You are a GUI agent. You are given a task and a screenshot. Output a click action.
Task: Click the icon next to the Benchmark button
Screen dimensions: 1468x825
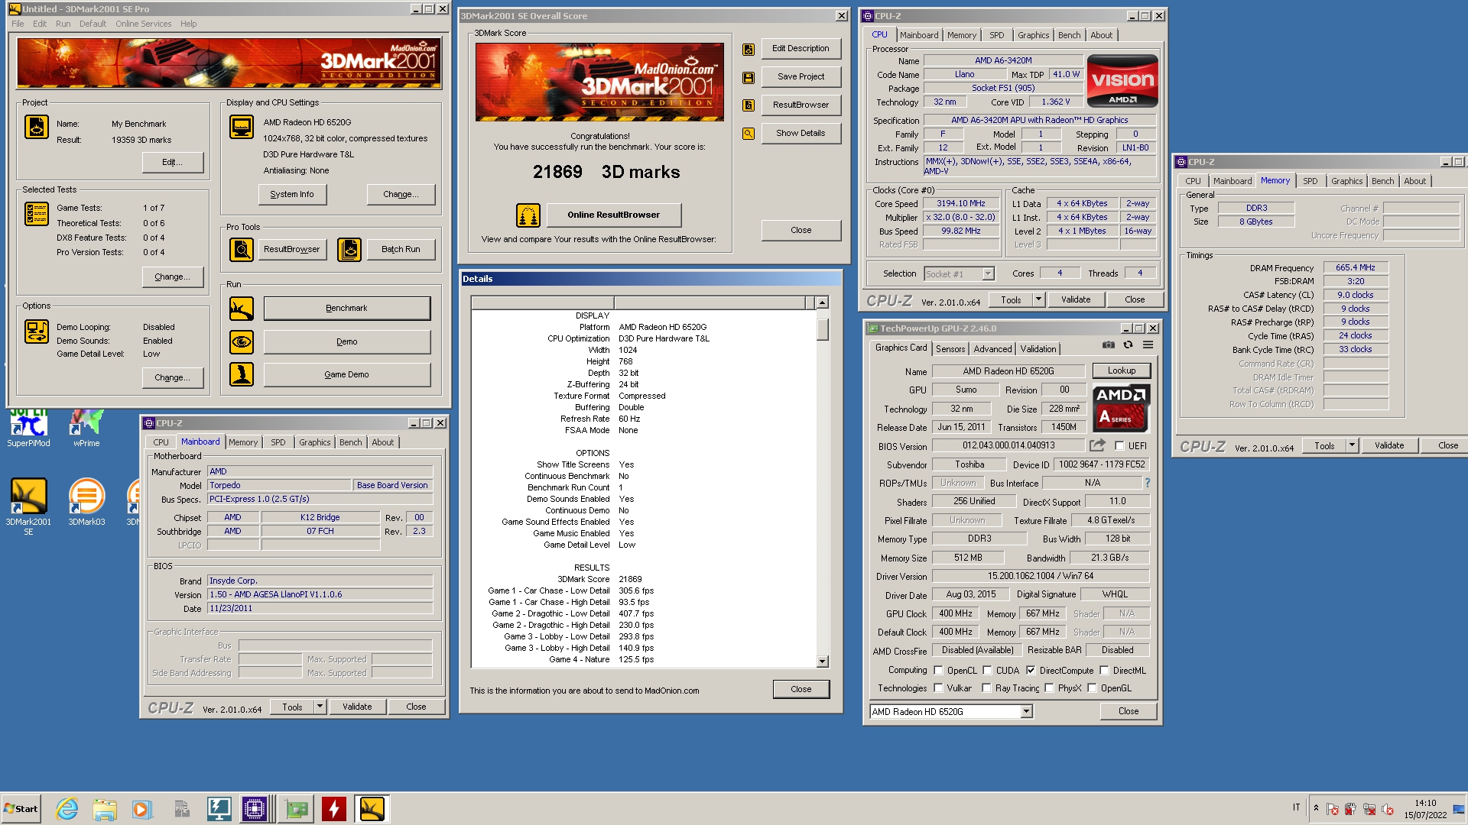[x=242, y=309]
